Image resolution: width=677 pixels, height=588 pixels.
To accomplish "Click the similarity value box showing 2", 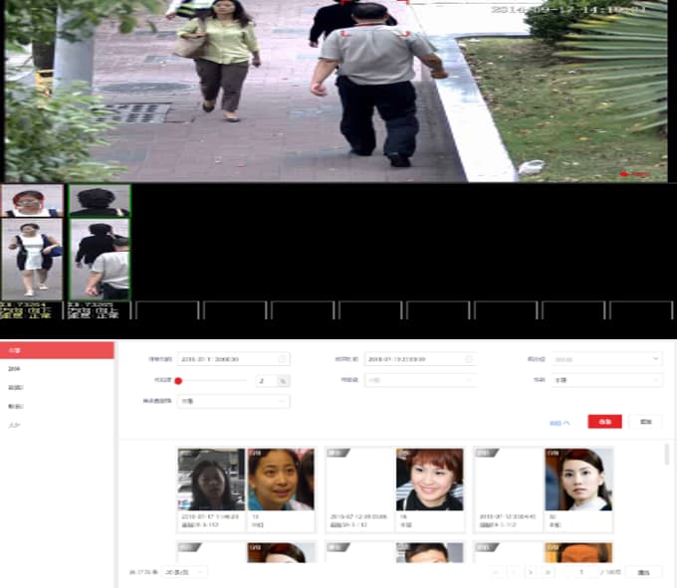I will pos(267,380).
